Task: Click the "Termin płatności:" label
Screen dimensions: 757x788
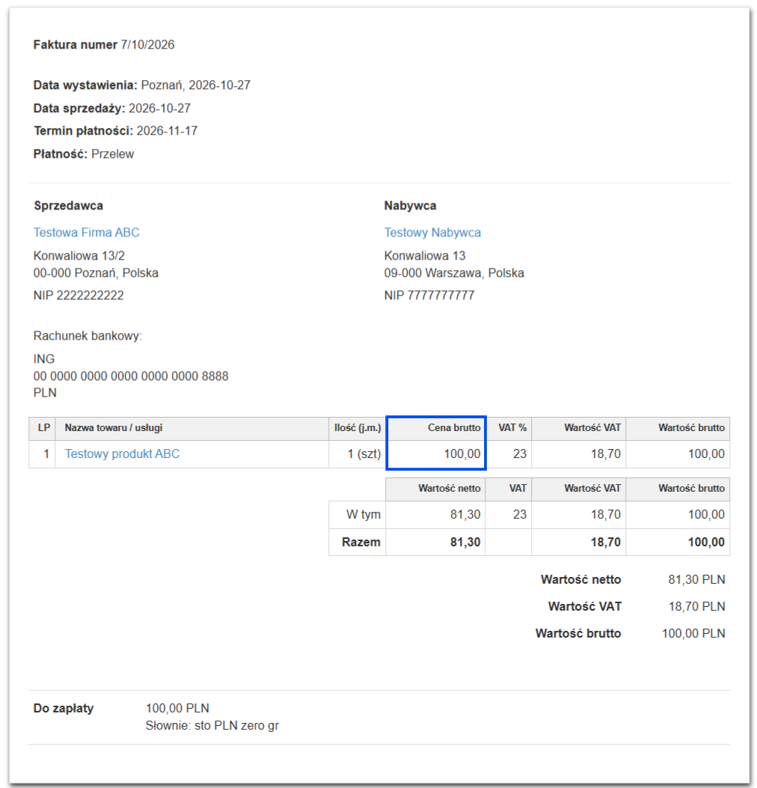Action: click(x=83, y=131)
